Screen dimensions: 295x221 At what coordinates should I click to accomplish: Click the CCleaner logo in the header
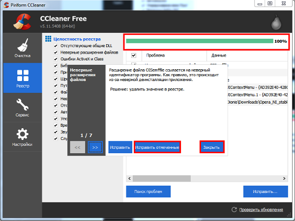pyautogui.click(x=22, y=22)
